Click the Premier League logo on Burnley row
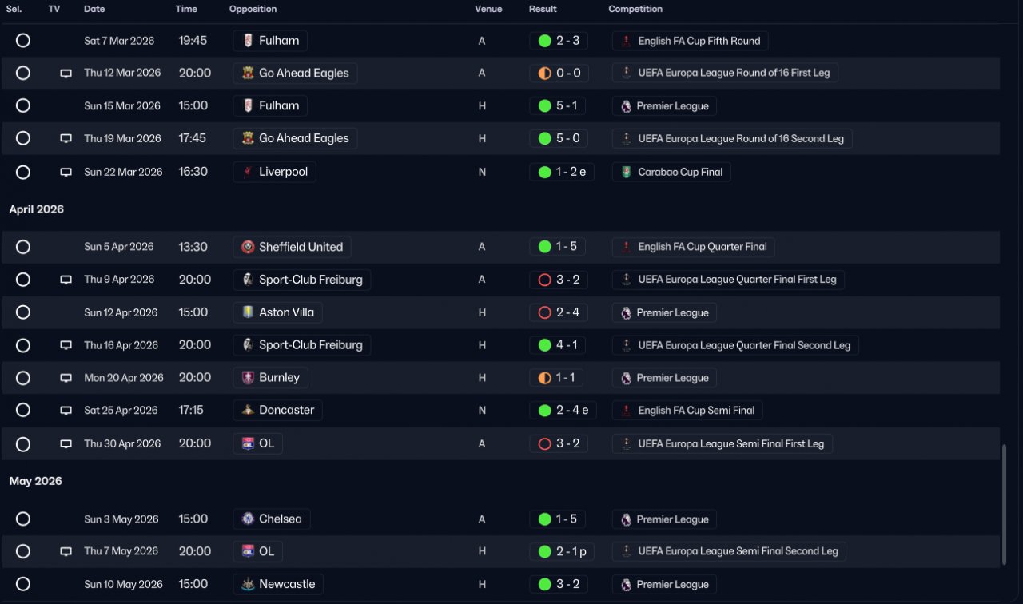This screenshot has height=604, width=1023. coord(626,378)
